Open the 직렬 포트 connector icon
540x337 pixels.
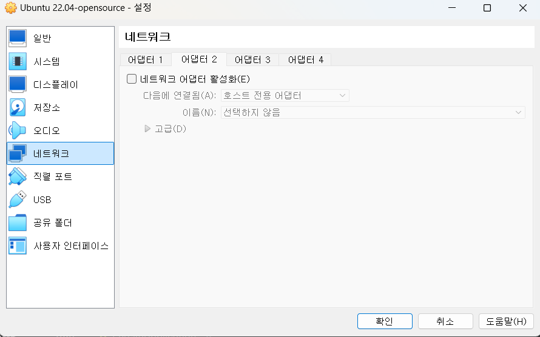tap(18, 176)
